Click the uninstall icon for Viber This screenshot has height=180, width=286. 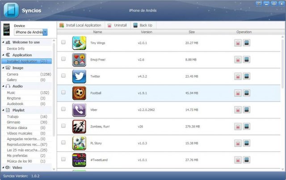(238, 110)
